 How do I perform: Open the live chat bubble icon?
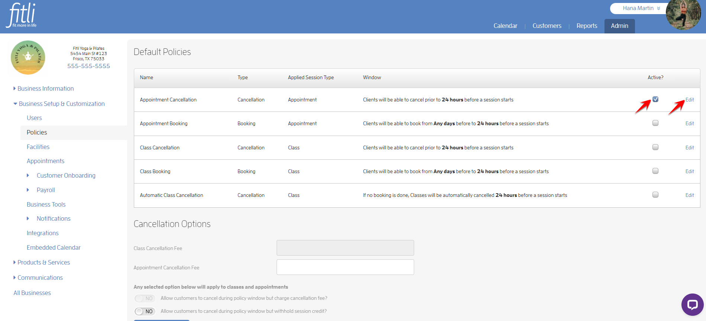point(692,305)
